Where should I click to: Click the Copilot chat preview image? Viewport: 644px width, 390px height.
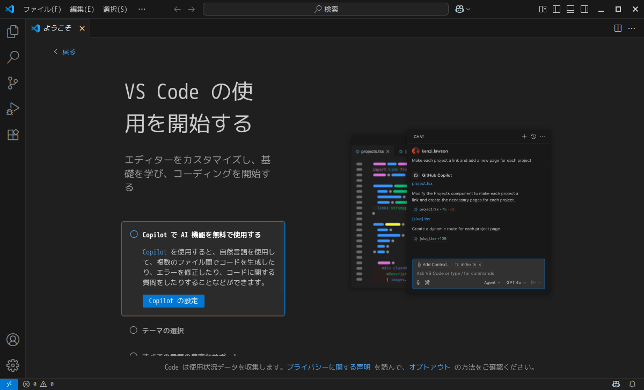pyautogui.click(x=451, y=212)
